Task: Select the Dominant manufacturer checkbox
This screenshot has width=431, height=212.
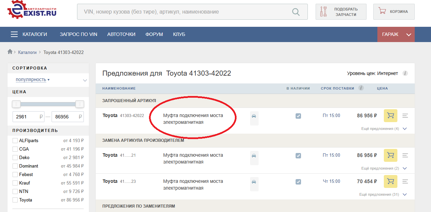Action: pos(15,166)
